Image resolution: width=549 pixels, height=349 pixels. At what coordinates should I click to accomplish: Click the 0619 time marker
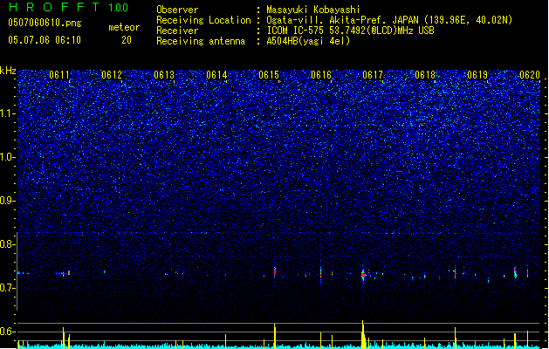(x=477, y=75)
